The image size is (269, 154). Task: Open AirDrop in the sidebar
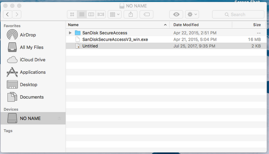33,35
